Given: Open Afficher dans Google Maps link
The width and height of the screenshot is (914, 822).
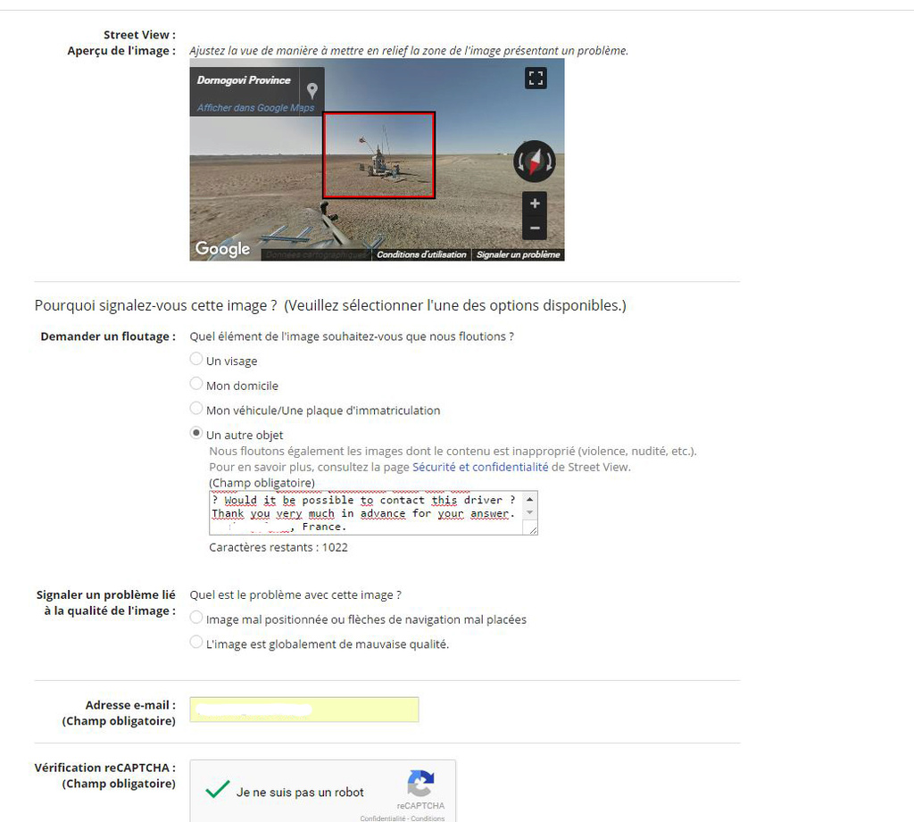Looking at the screenshot, I should click(x=255, y=107).
